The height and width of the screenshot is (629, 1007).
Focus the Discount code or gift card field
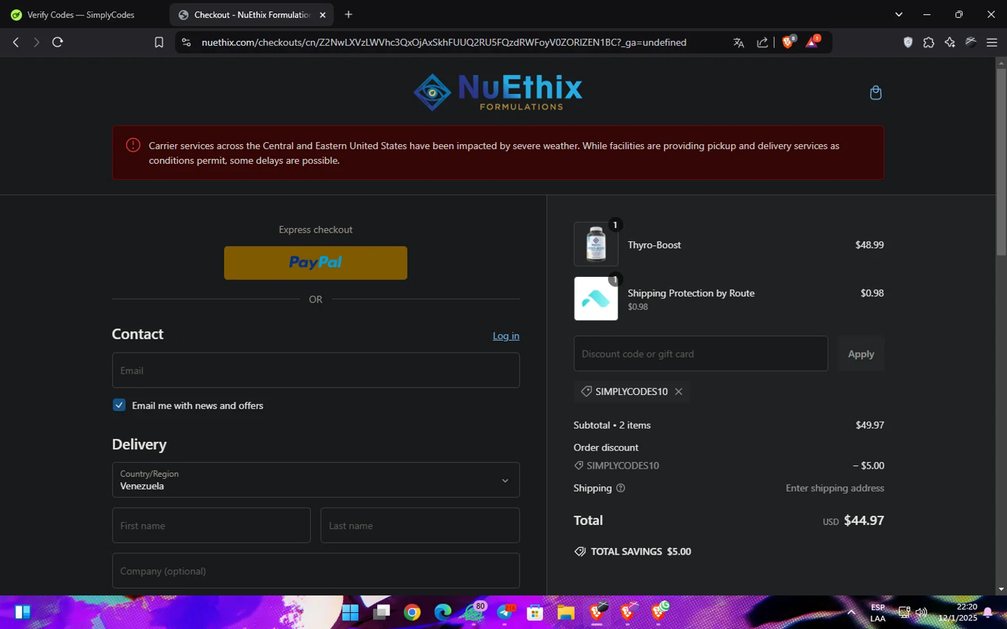701,354
